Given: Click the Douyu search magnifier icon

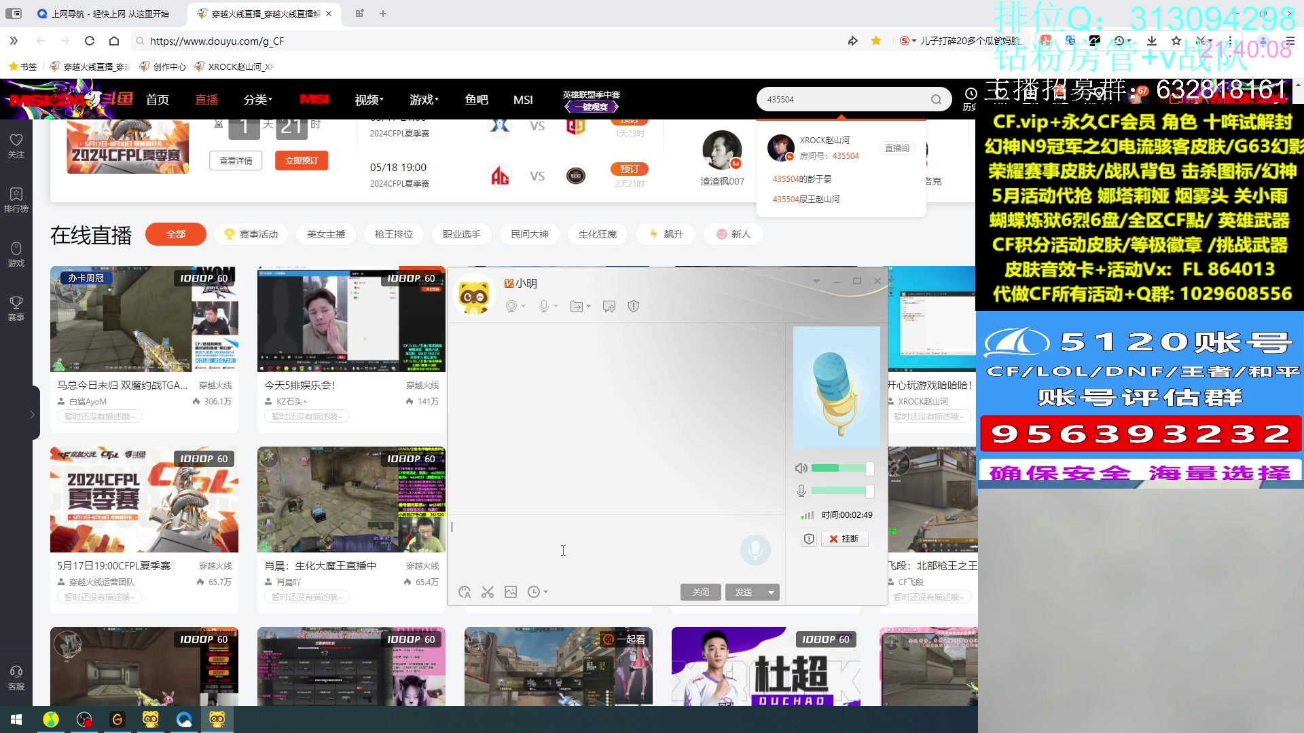Looking at the screenshot, I should coord(936,100).
